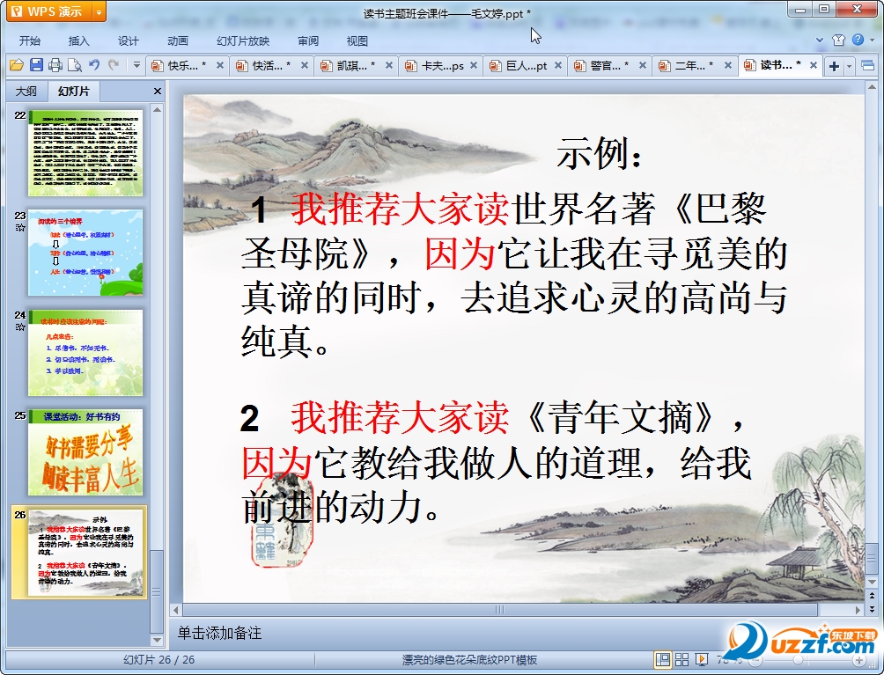Screen dimensions: 884x675
Task: Create a new document with plus button
Action: tap(834, 67)
